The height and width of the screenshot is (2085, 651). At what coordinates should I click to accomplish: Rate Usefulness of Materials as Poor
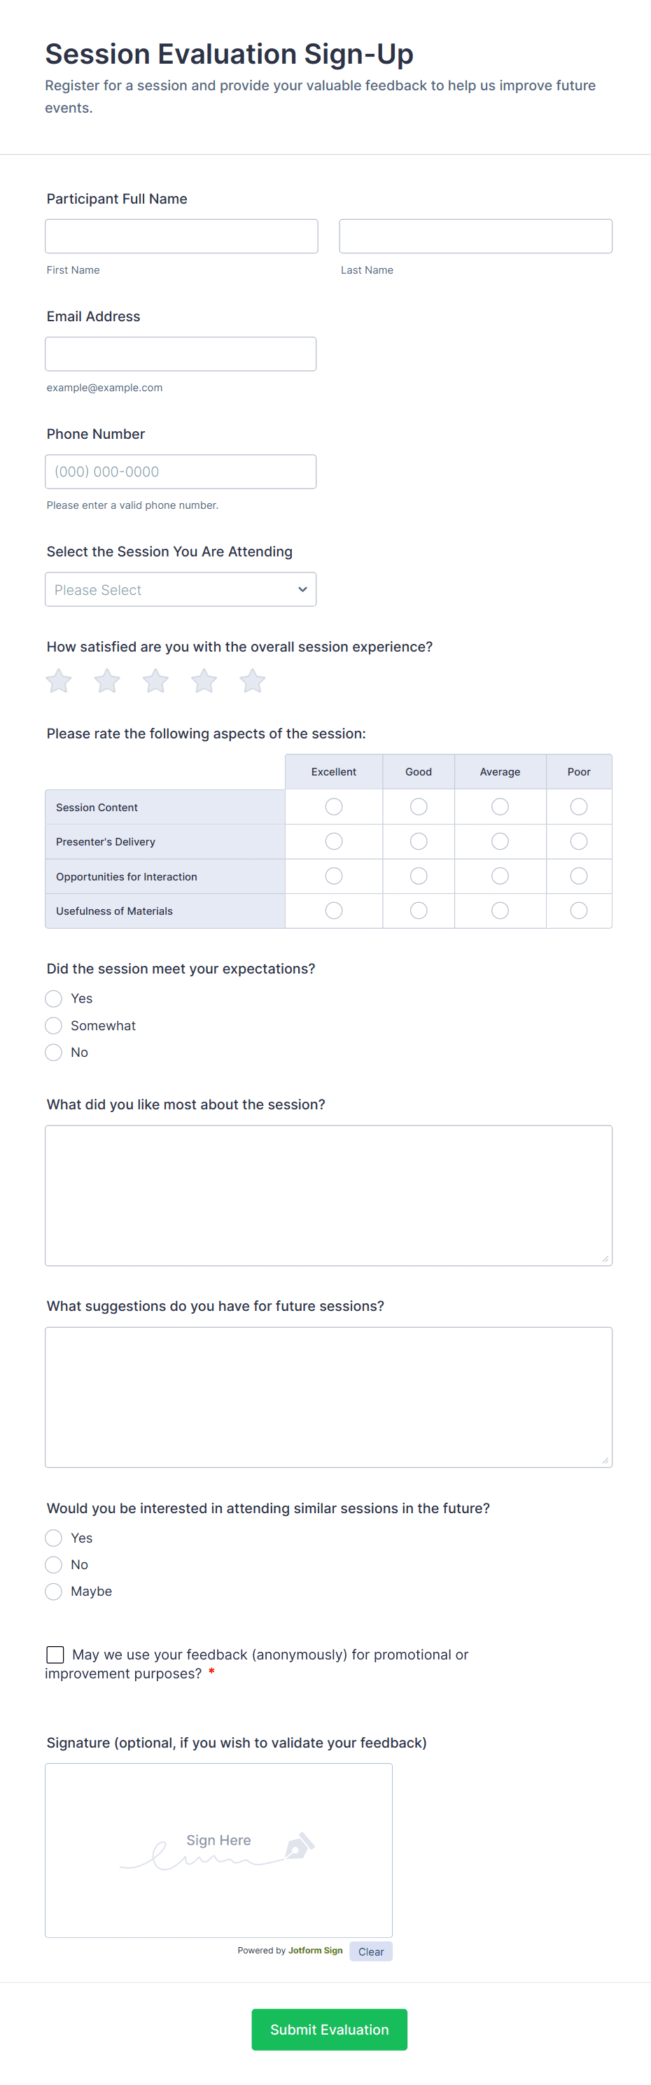pyautogui.click(x=578, y=911)
